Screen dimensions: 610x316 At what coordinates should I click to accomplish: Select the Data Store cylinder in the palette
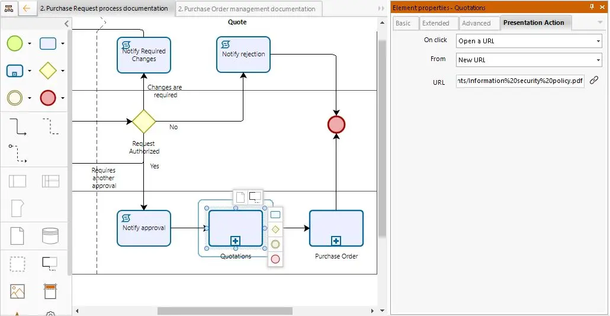[x=50, y=236]
